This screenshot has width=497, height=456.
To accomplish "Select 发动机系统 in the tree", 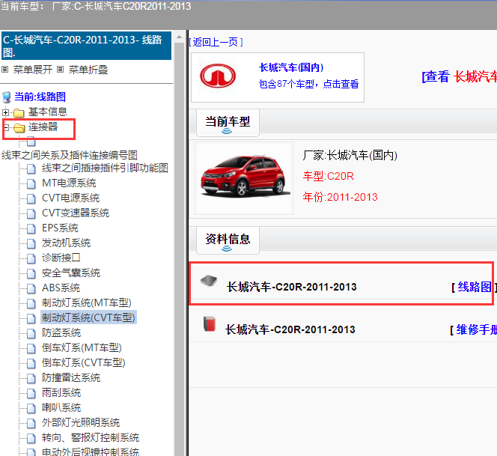I will tap(66, 243).
